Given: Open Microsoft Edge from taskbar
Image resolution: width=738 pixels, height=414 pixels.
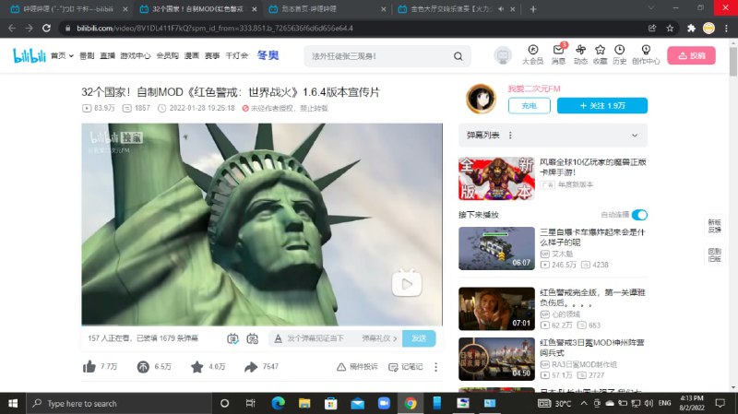Looking at the screenshot, I should click(278, 403).
